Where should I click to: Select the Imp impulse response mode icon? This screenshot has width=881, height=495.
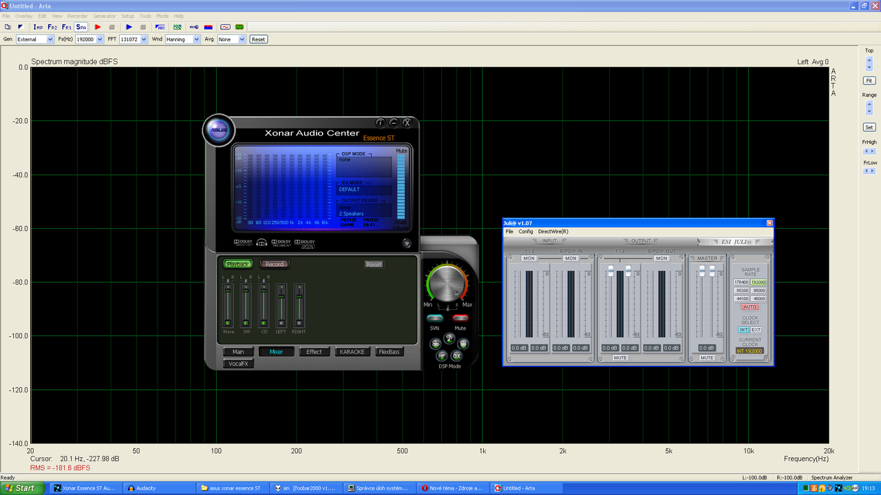pyautogui.click(x=38, y=27)
